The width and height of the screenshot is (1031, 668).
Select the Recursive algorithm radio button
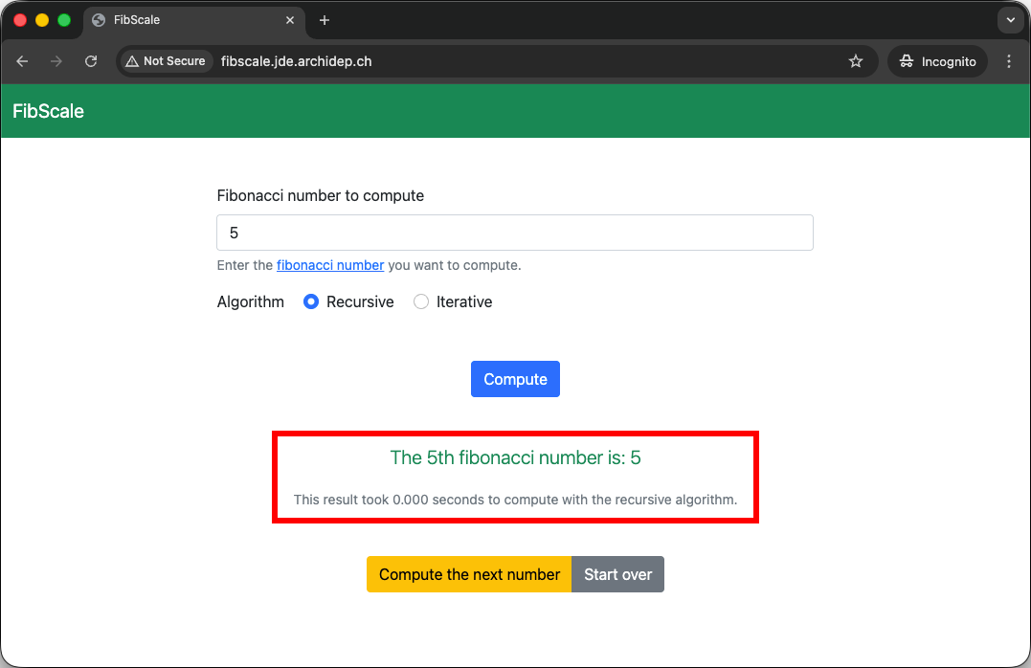(x=311, y=301)
